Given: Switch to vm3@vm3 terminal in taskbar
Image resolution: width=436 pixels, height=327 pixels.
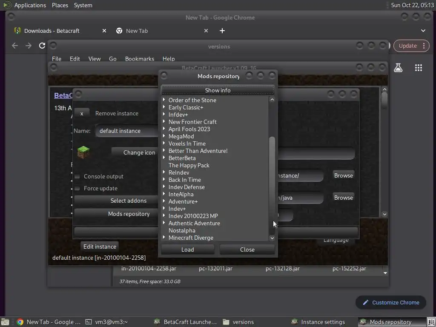Looking at the screenshot, I should 107,322.
